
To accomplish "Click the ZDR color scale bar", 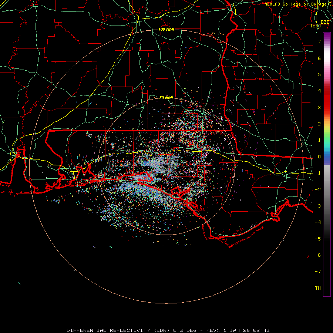I will pos(327,165).
